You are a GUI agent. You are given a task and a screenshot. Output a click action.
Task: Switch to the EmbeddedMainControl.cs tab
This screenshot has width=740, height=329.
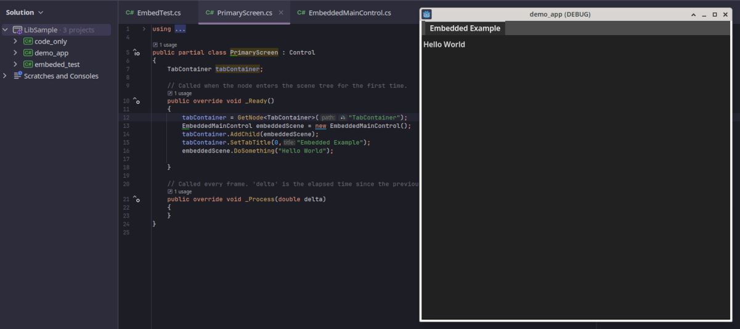tap(344, 12)
